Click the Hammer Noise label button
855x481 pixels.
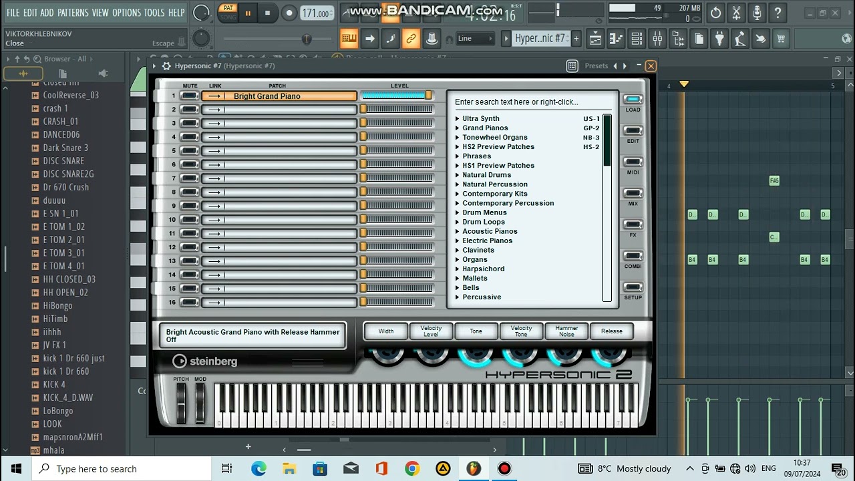coord(566,331)
